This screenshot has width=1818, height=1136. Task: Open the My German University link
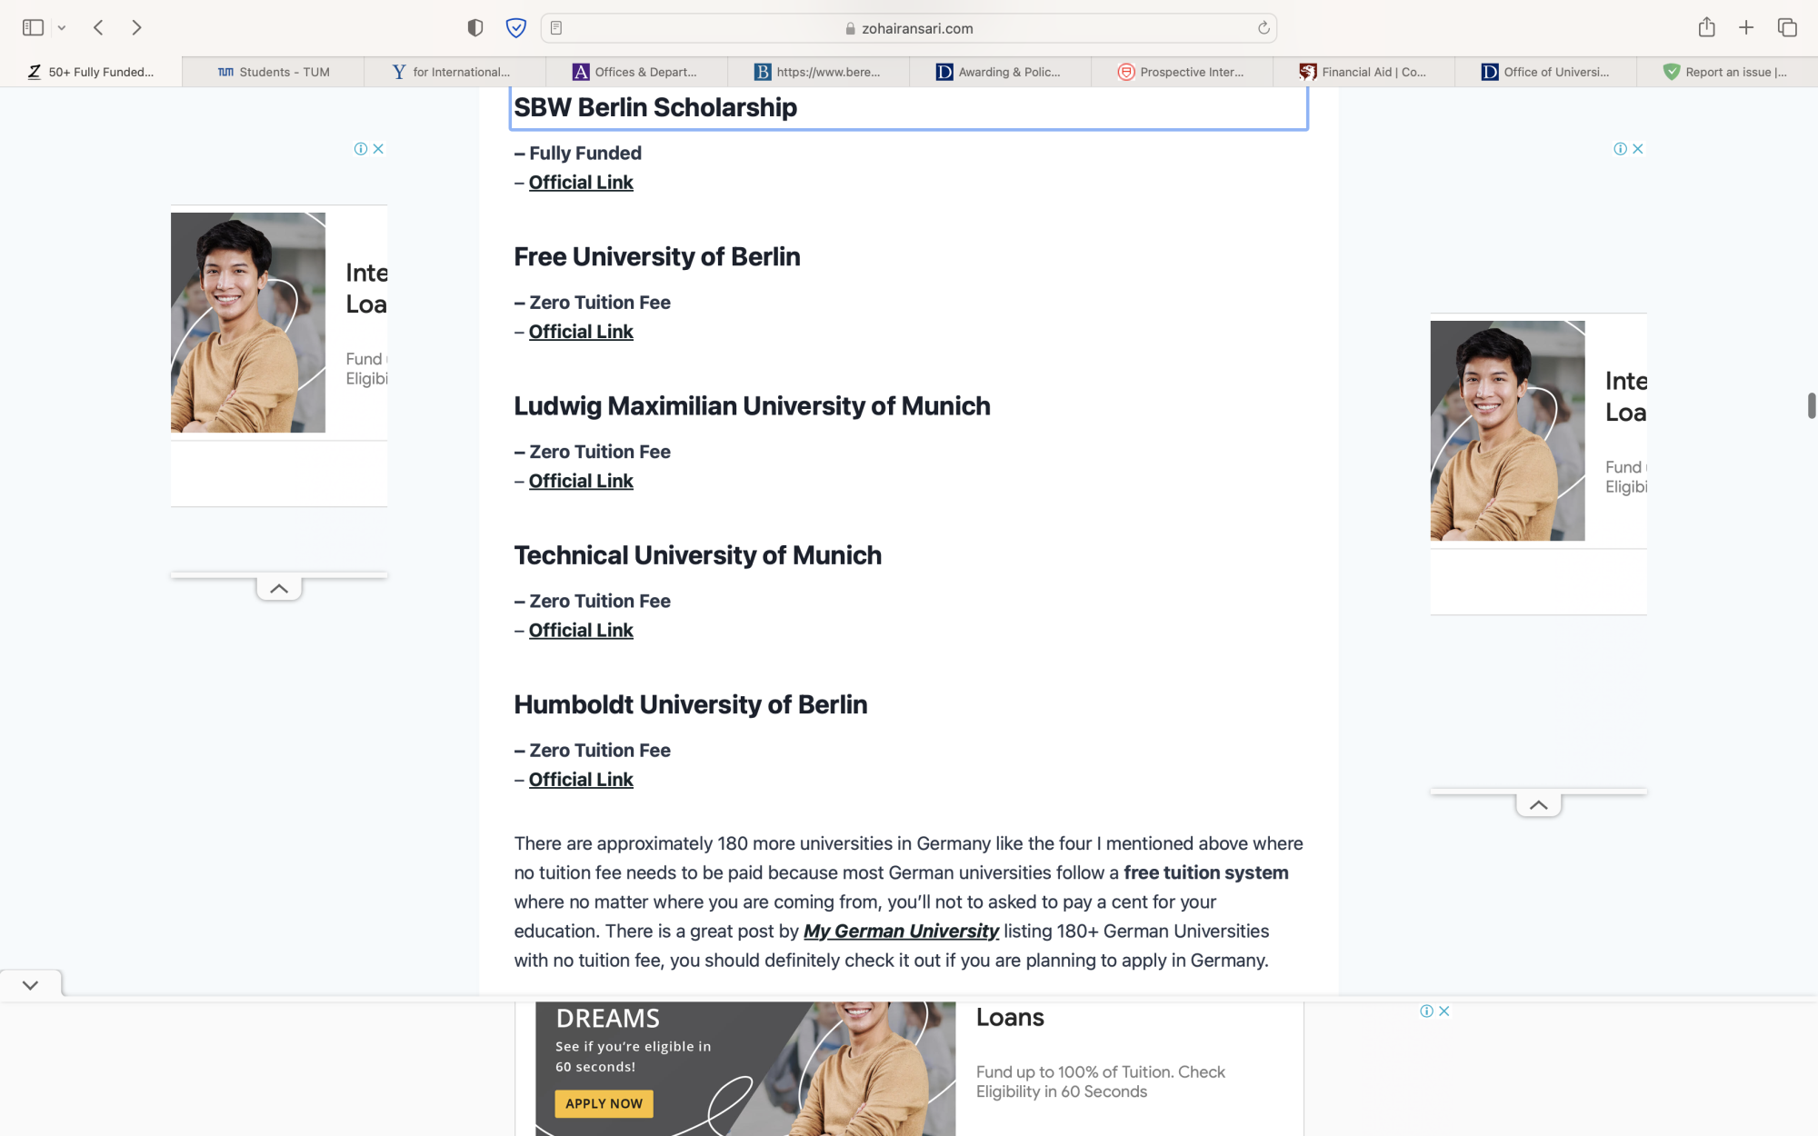coord(901,932)
